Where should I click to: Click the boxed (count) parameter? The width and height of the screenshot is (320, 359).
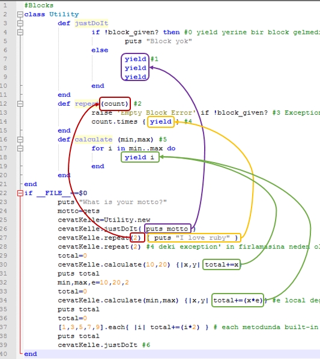point(115,104)
